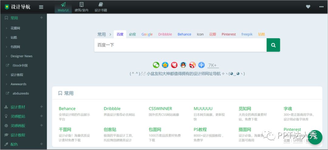
Task: Click the 灵感酷站 lightbulb icon
Action: point(6,116)
